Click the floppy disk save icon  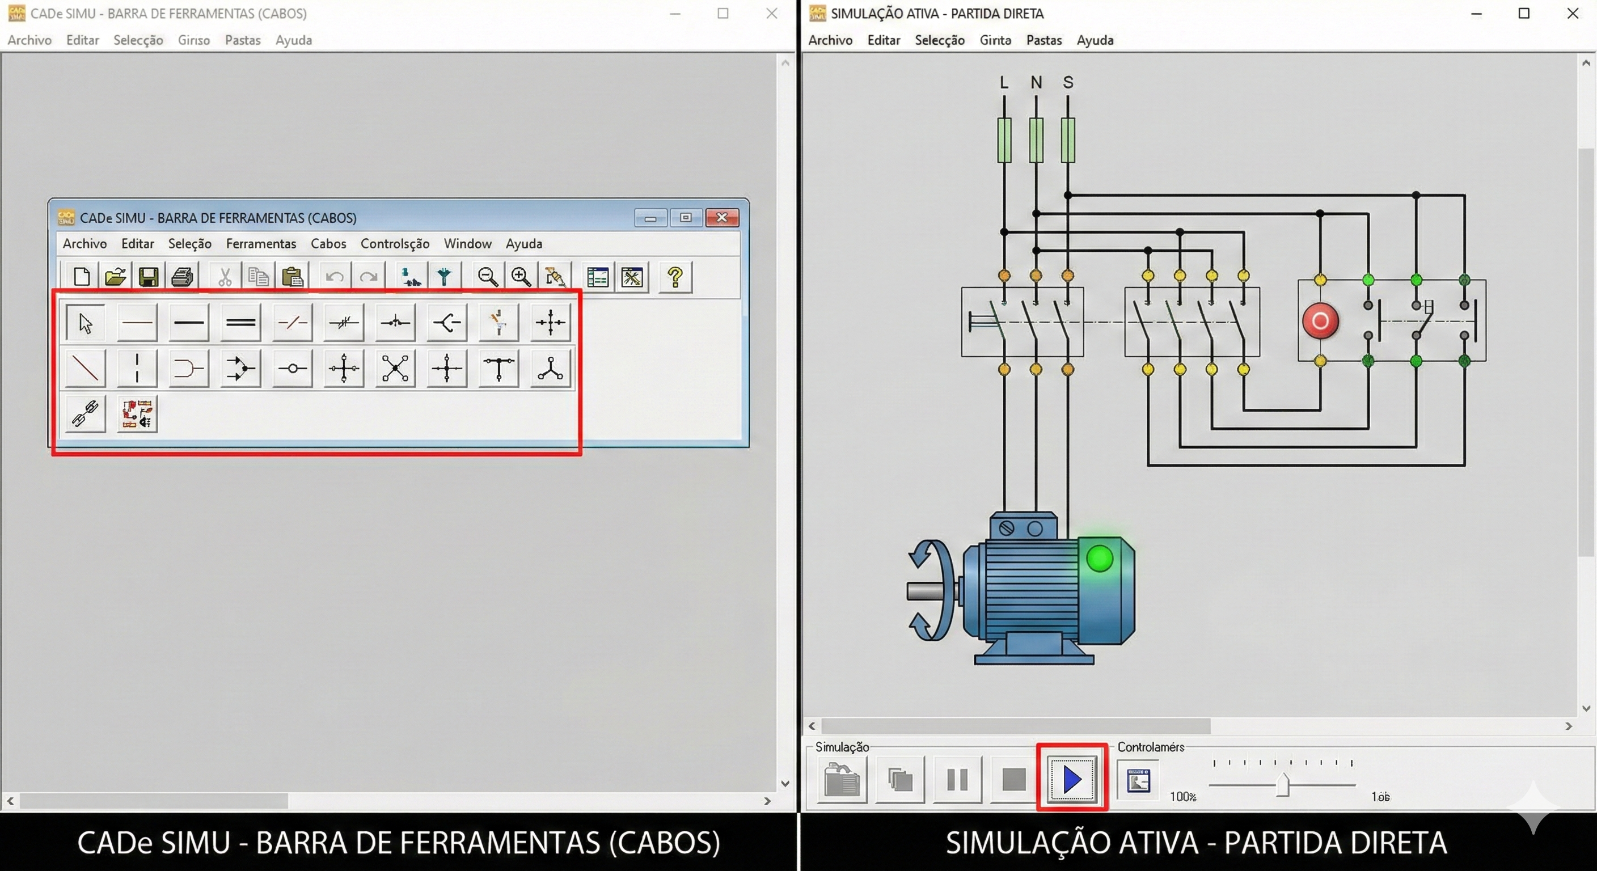(x=148, y=277)
